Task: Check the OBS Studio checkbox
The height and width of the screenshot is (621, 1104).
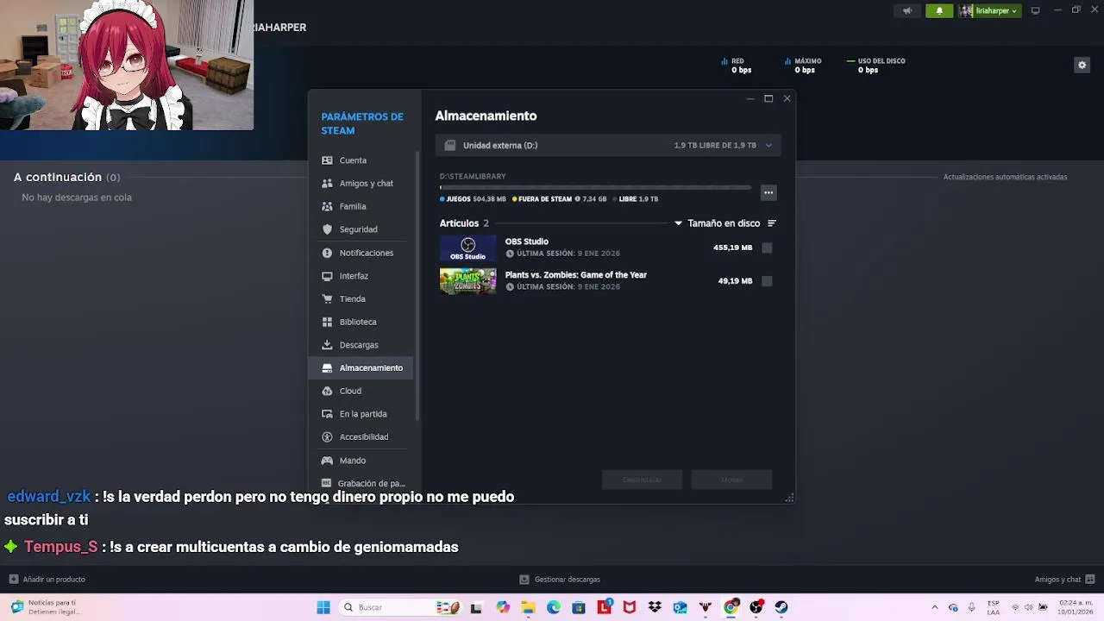Action: tap(767, 248)
